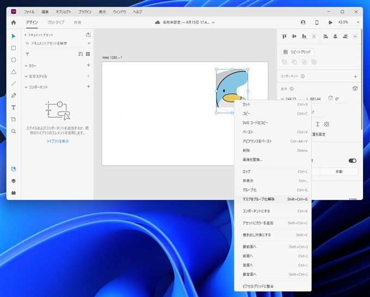The width and height of the screenshot is (370, 297).
Task: Click the width W value field
Action: tap(291, 99)
